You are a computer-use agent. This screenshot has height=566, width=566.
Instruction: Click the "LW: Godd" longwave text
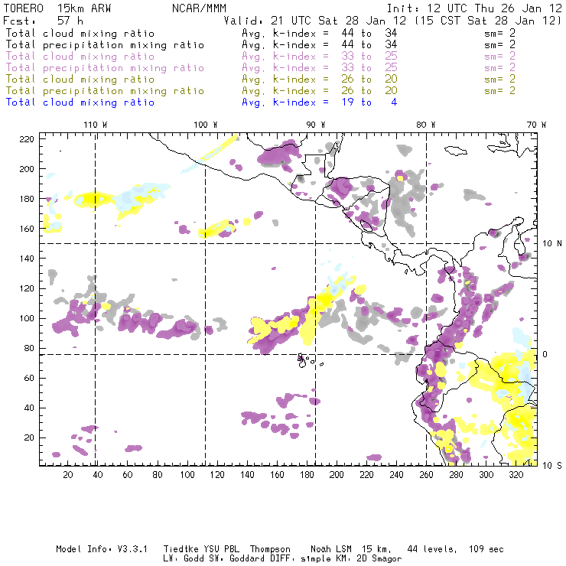click(184, 559)
